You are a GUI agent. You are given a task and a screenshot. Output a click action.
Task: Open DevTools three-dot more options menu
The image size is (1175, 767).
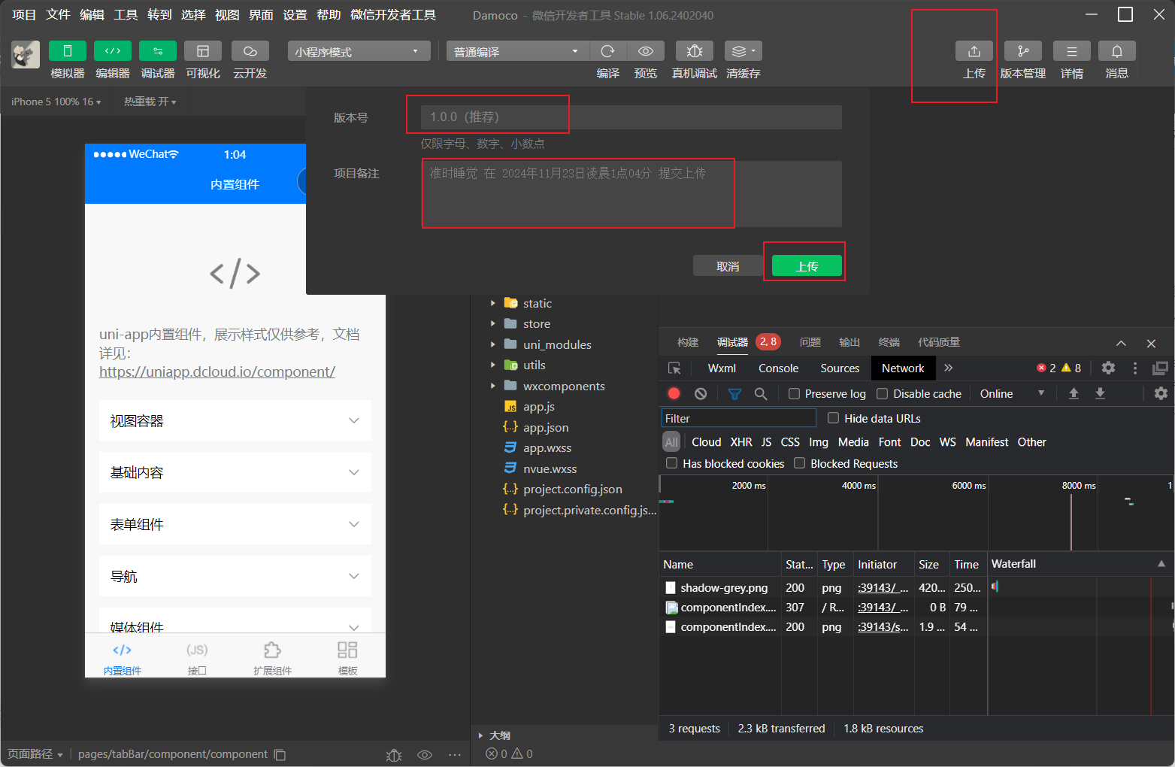coord(1135,368)
